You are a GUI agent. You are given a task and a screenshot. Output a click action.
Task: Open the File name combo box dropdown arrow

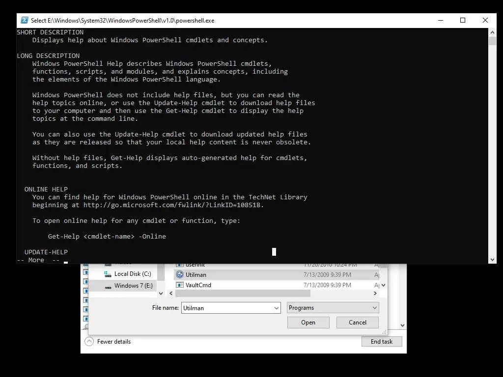point(276,308)
